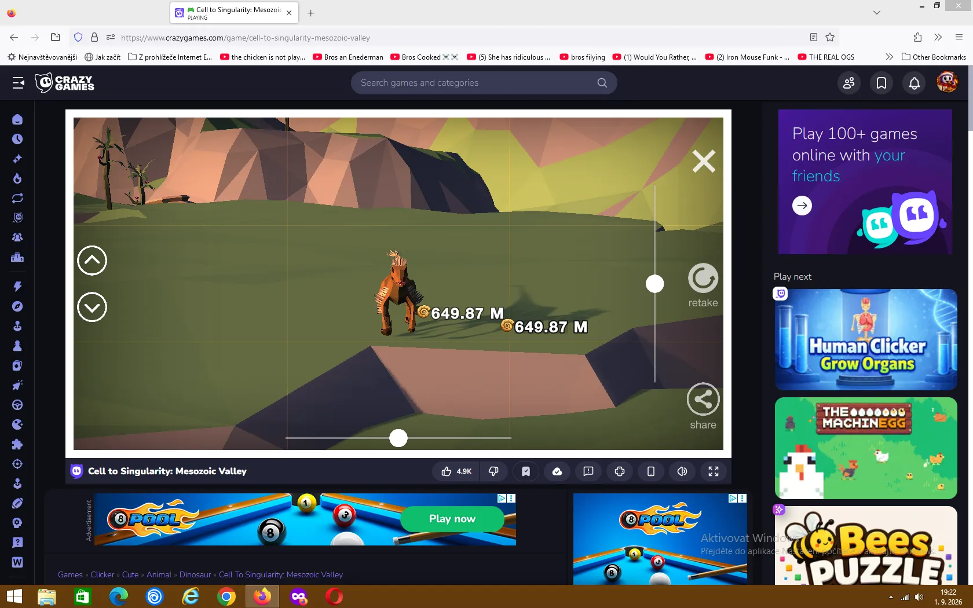Open The Machinegg game thumbnail
The height and width of the screenshot is (608, 973).
point(866,448)
